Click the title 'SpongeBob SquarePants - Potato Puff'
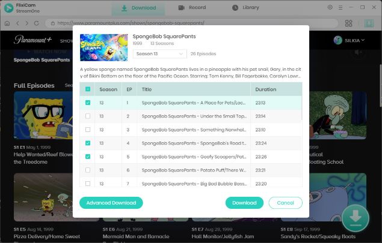The height and width of the screenshot is (243, 382). tap(194, 170)
